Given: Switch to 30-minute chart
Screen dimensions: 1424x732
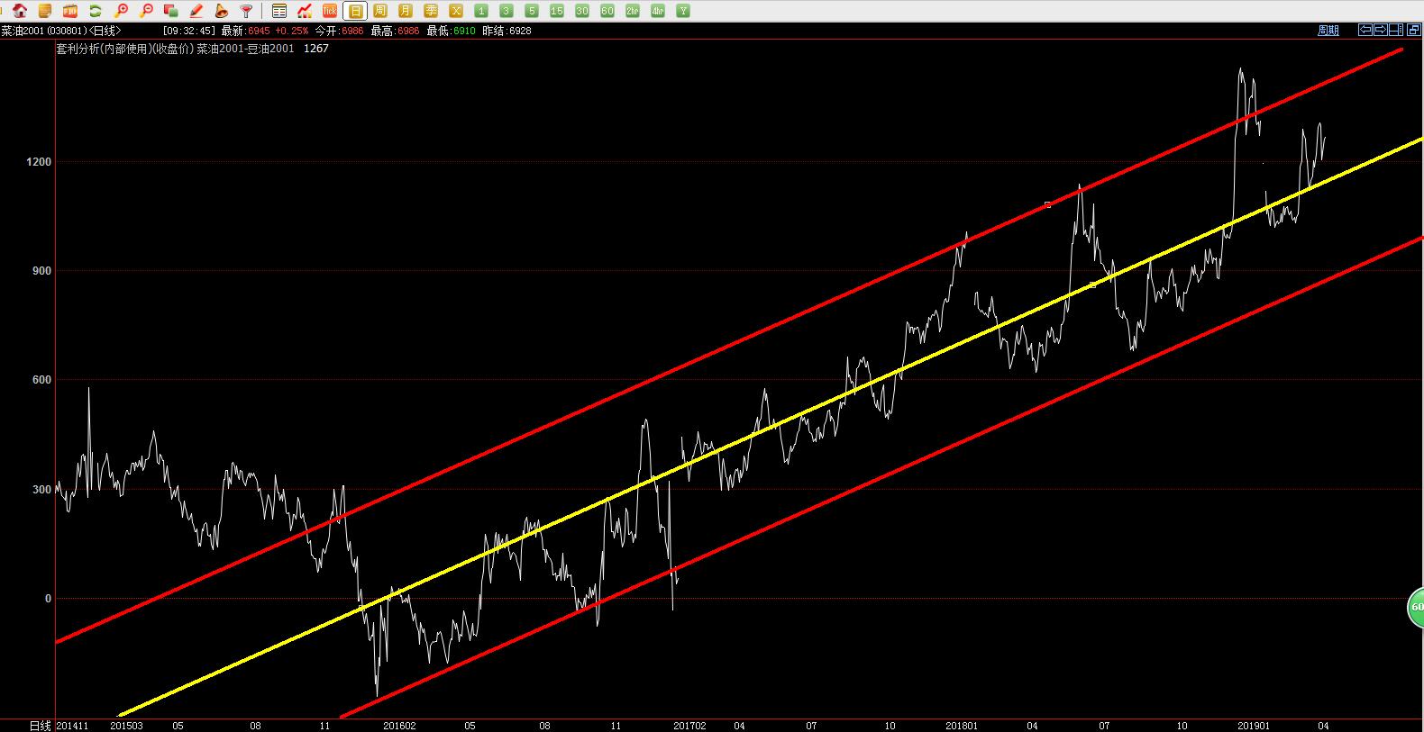Looking at the screenshot, I should (582, 11).
